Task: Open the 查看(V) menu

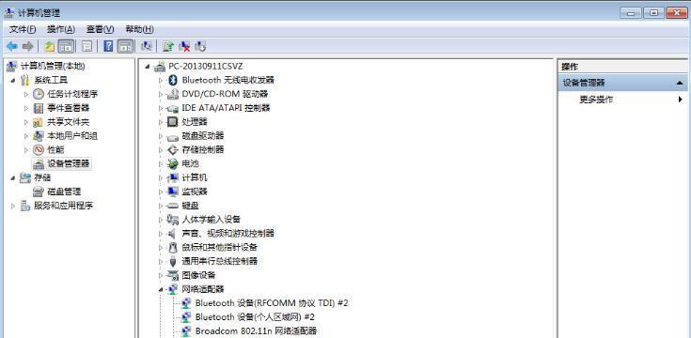Action: pos(100,29)
